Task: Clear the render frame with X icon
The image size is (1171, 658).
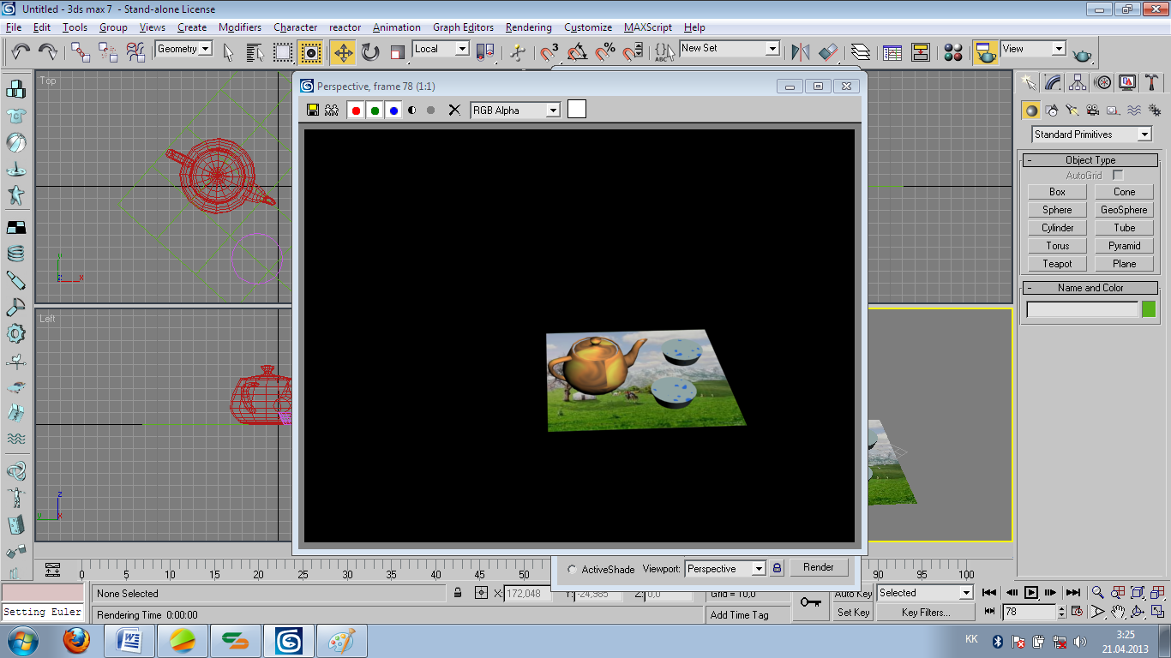Action: pos(454,110)
